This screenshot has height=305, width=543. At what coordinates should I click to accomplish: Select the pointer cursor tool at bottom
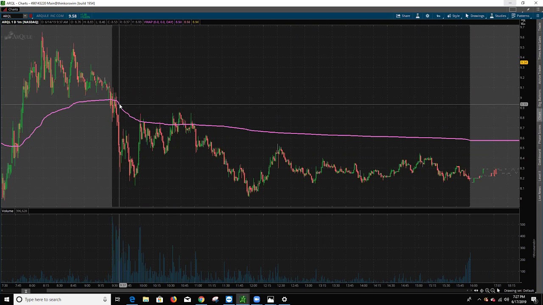[498, 291]
